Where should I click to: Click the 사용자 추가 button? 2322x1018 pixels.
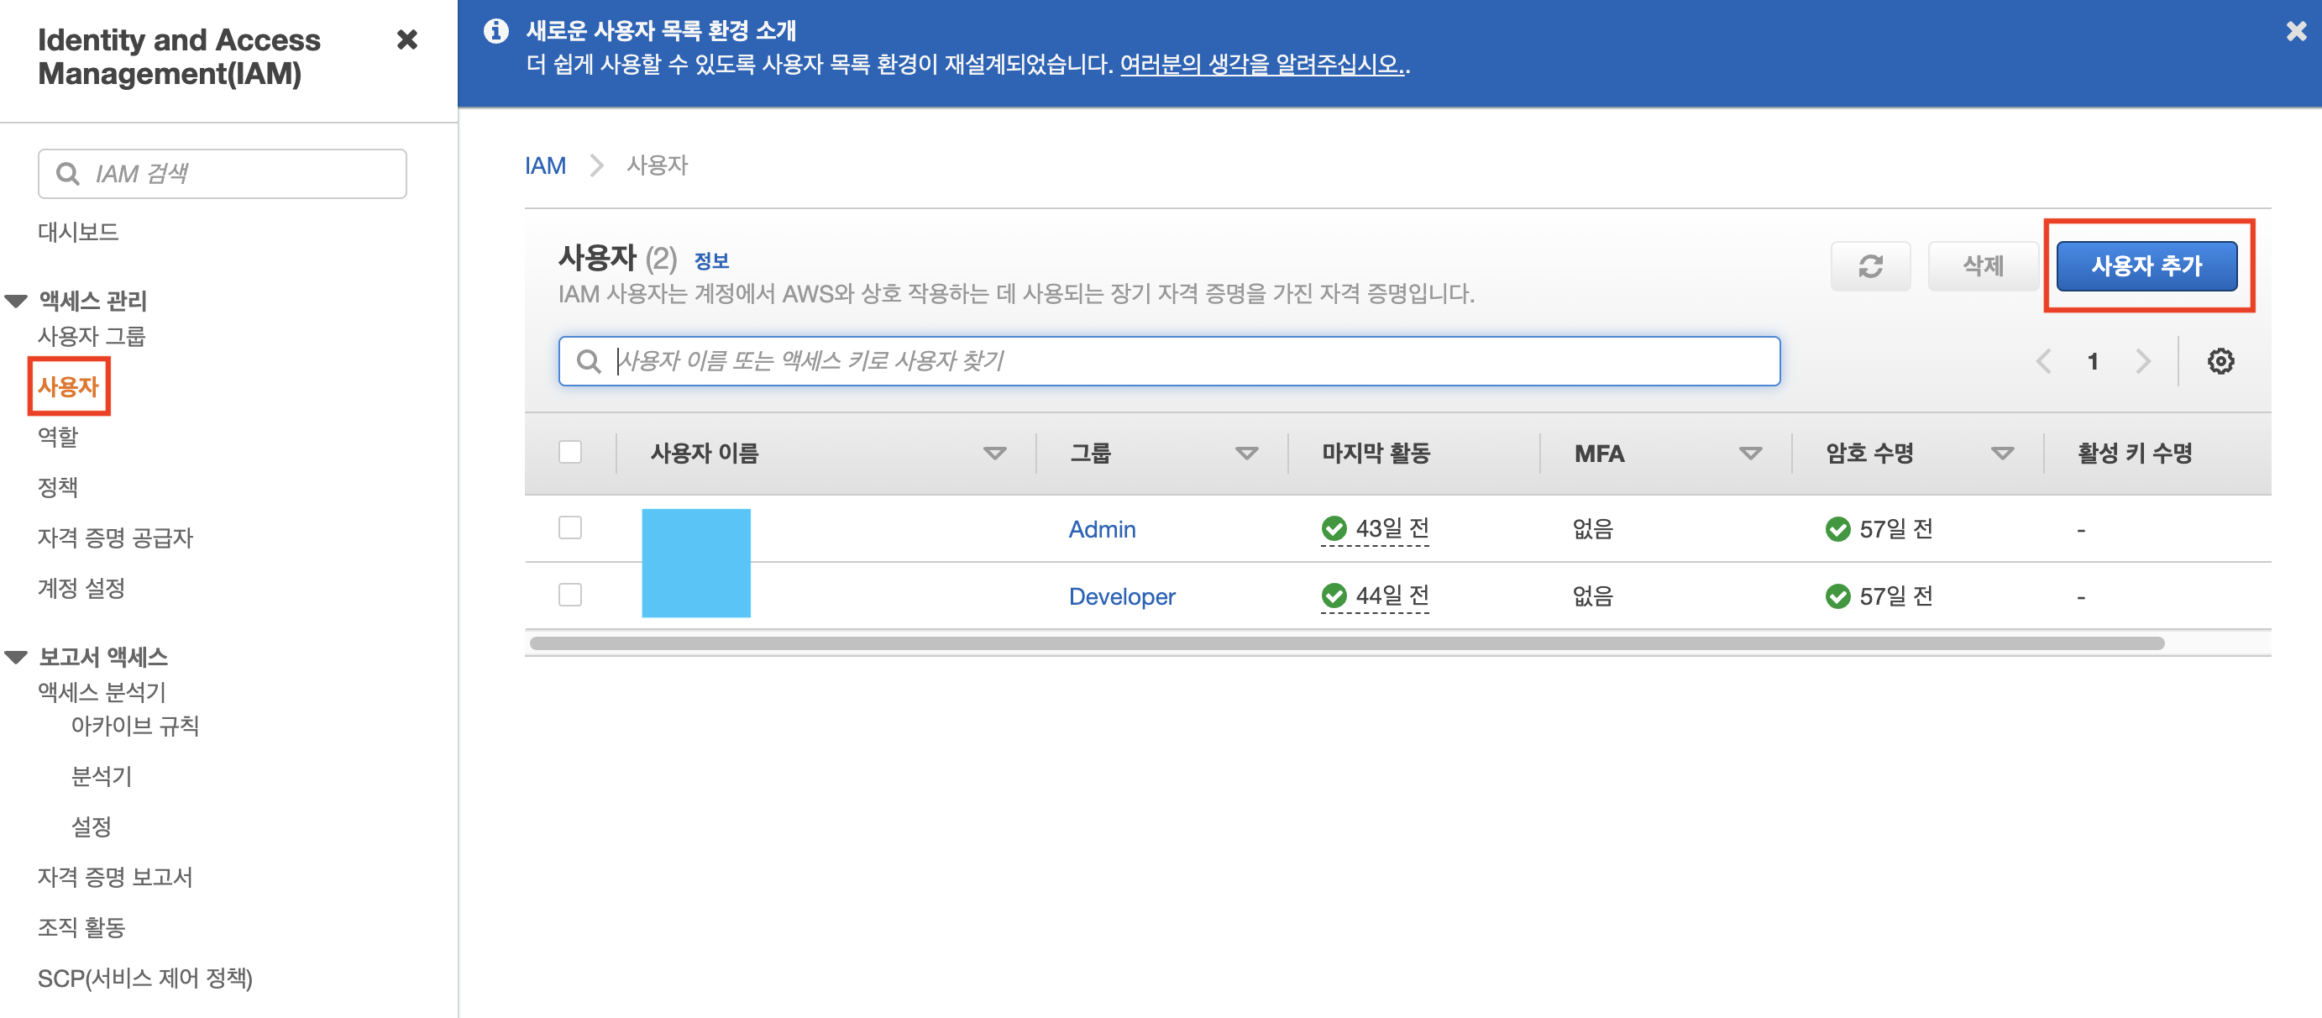tap(2146, 266)
